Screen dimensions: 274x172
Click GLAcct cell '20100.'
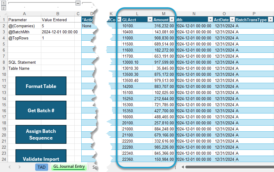137,123
